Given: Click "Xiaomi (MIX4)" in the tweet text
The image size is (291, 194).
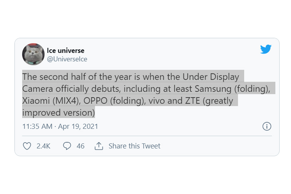Looking at the screenshot, I should point(51,101).
